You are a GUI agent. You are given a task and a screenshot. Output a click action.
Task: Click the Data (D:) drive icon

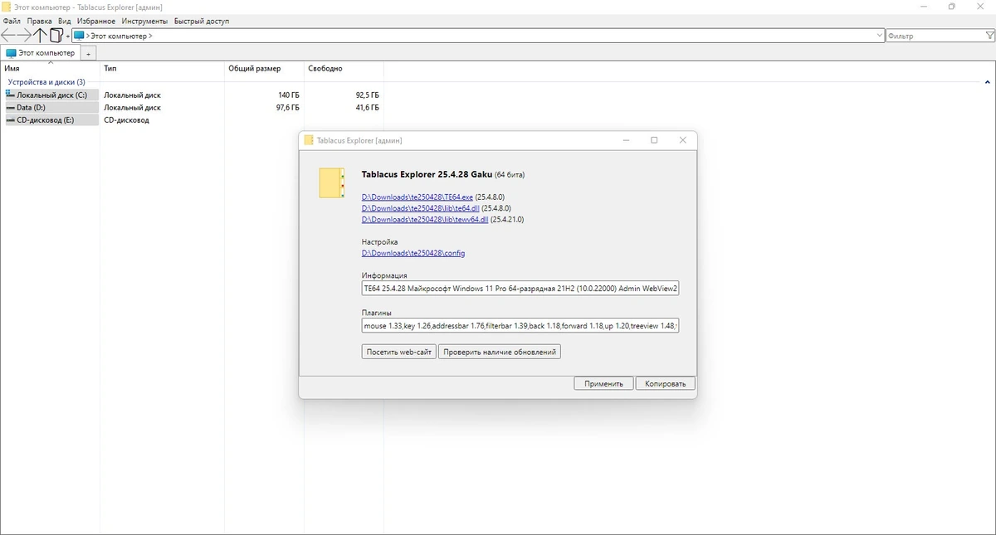(x=10, y=107)
